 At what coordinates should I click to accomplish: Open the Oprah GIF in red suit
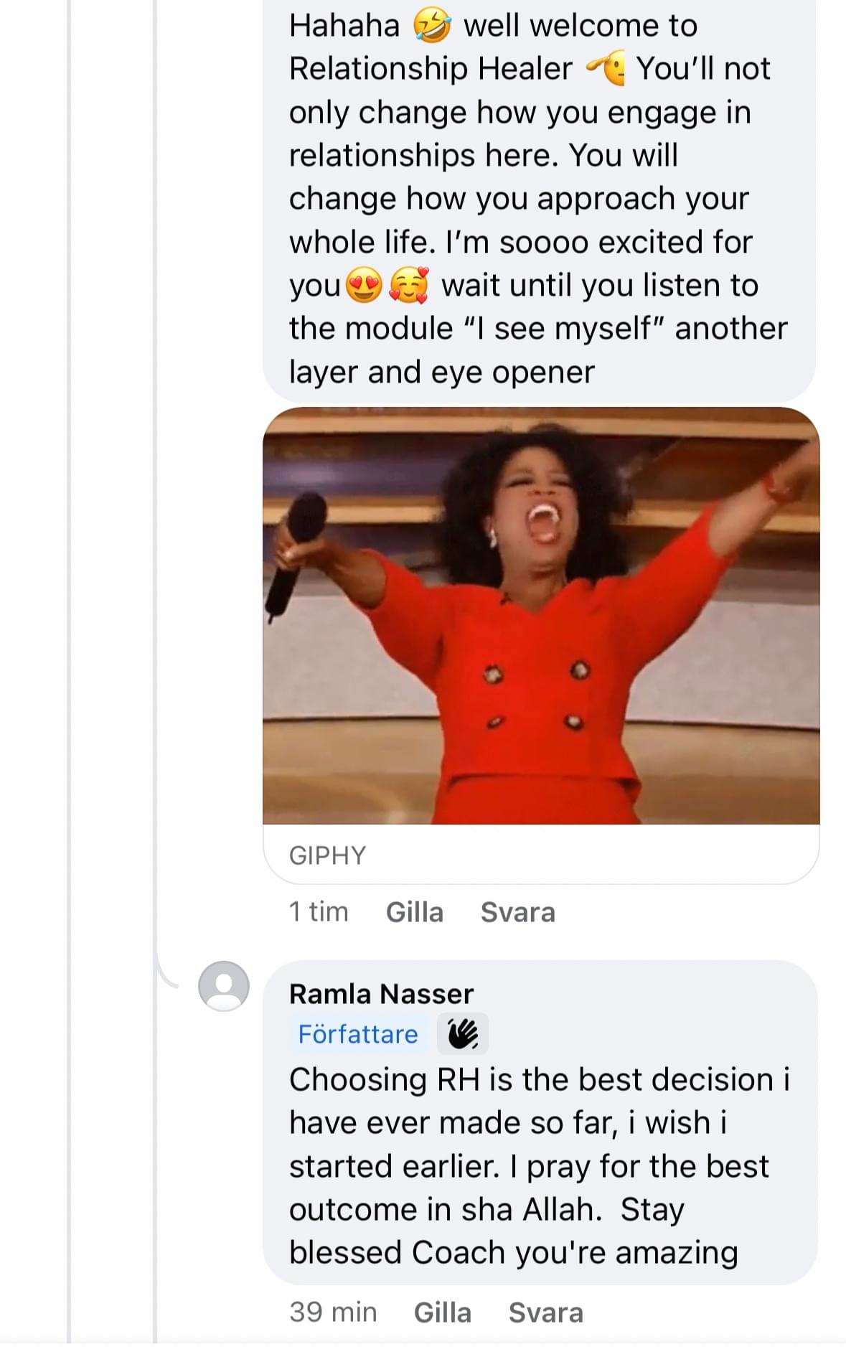(x=541, y=616)
